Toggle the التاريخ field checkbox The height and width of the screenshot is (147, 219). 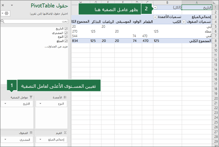click(66, 29)
